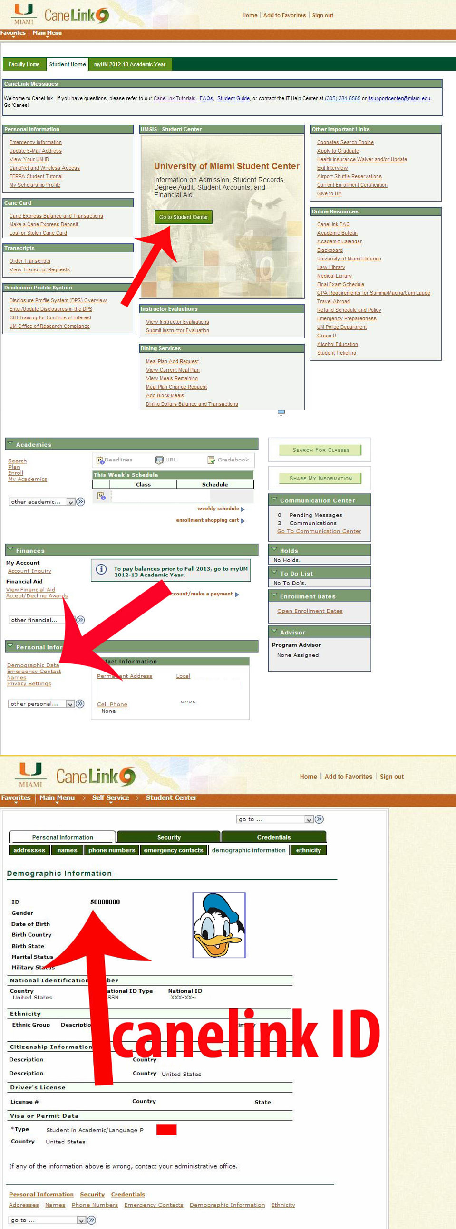Click the weekly schedule arrow icon
Image resolution: width=456 pixels, height=1229 pixels.
pos(243,509)
